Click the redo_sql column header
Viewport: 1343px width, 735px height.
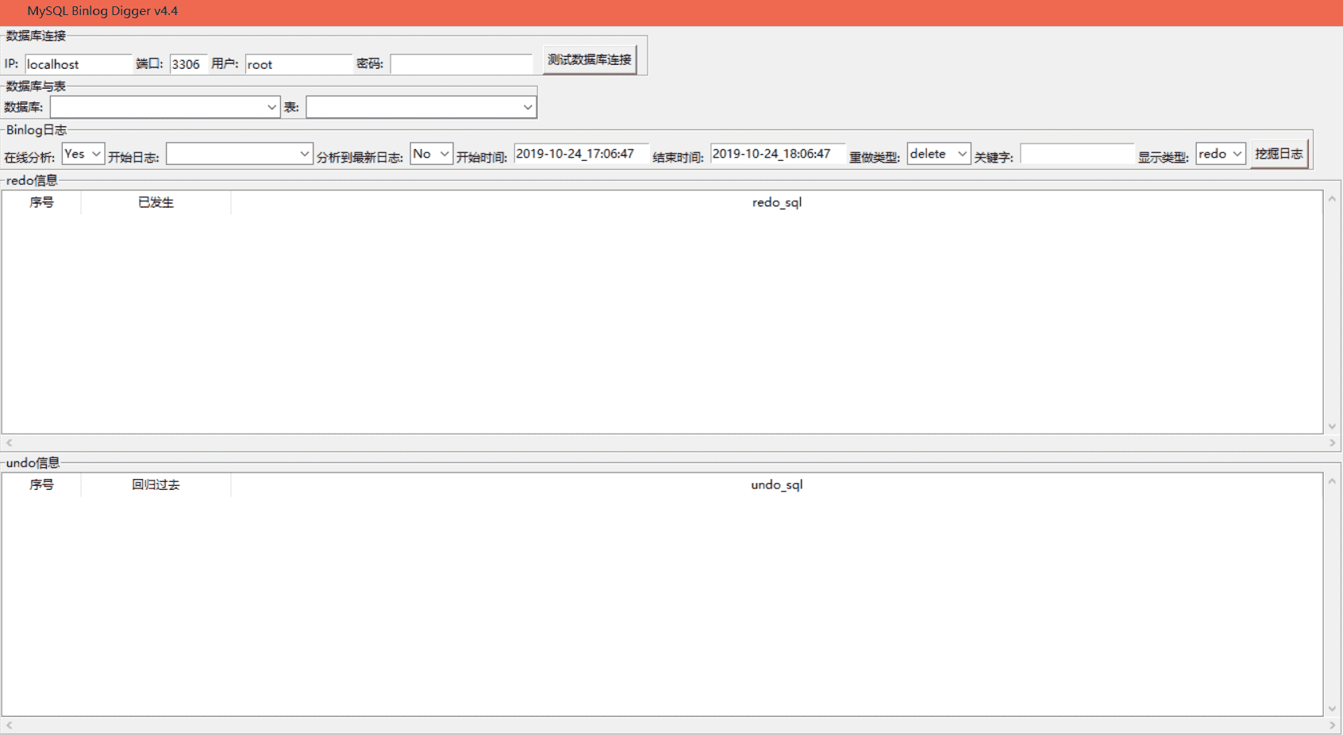(777, 202)
